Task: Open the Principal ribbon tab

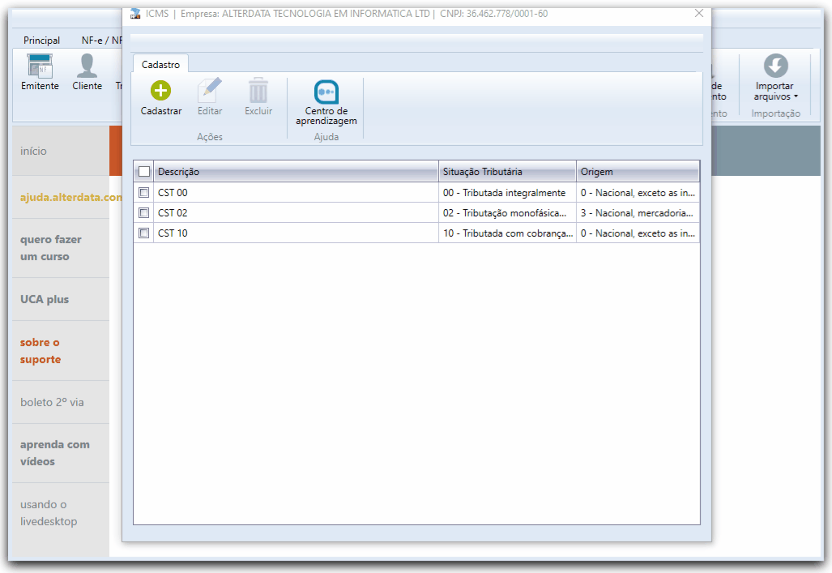Action: pos(41,41)
